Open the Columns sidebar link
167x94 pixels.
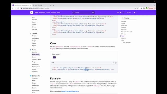[34, 20]
